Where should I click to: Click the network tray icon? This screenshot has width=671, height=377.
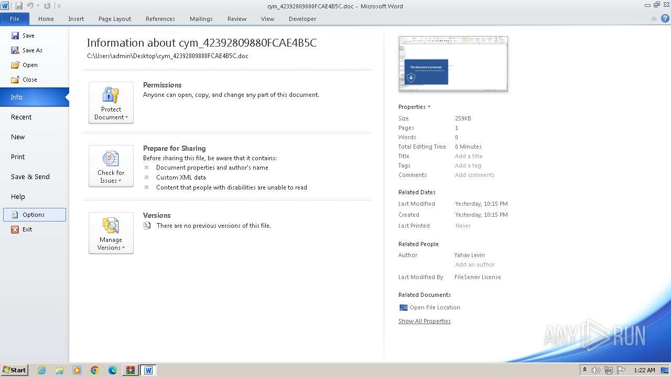(609, 370)
